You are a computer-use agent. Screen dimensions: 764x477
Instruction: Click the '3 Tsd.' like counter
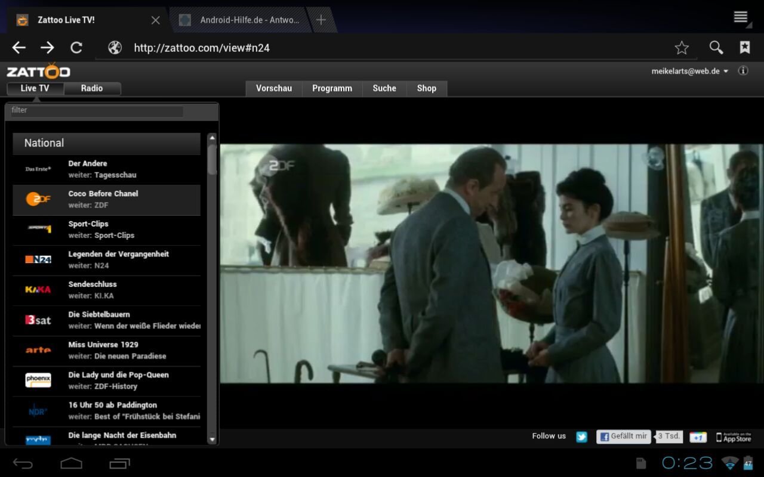tap(669, 436)
